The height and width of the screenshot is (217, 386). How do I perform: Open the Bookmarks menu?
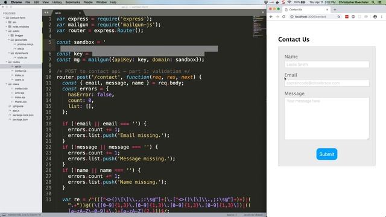[72, 2]
